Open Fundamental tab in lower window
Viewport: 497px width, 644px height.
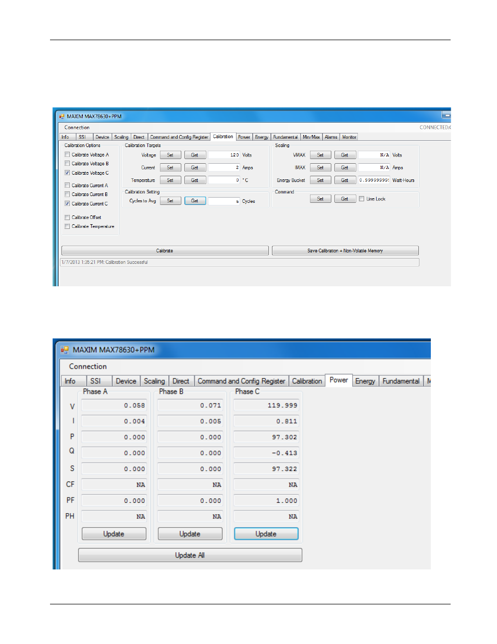(x=401, y=381)
